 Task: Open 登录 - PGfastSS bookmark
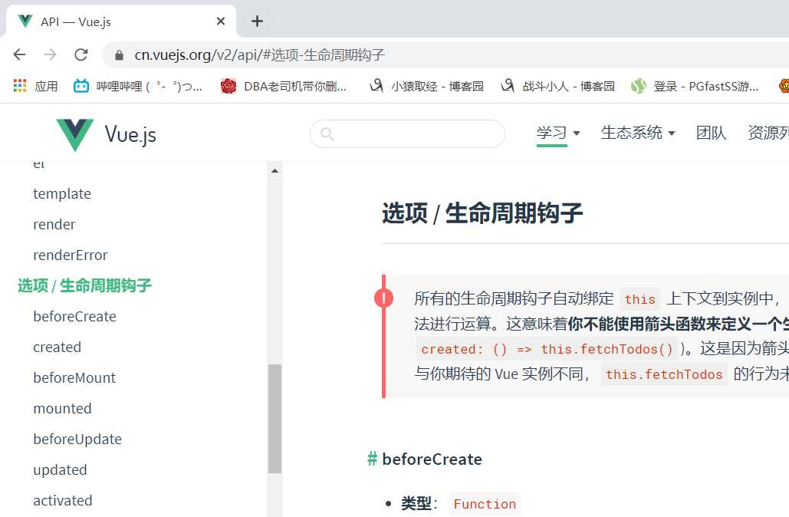click(x=695, y=86)
